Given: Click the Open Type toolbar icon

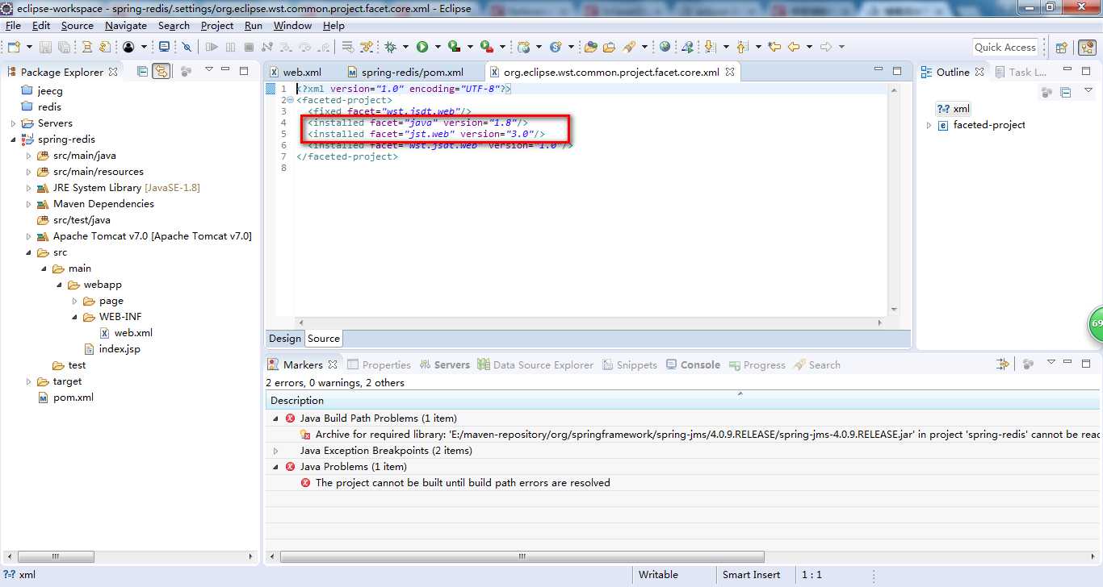Looking at the screenshot, I should 590,47.
